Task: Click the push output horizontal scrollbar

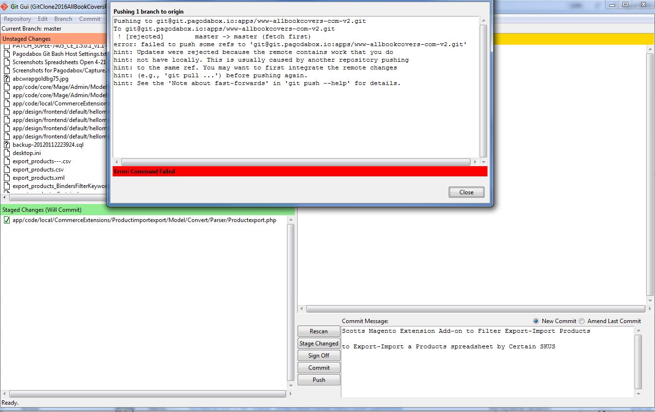Action: coord(296,162)
